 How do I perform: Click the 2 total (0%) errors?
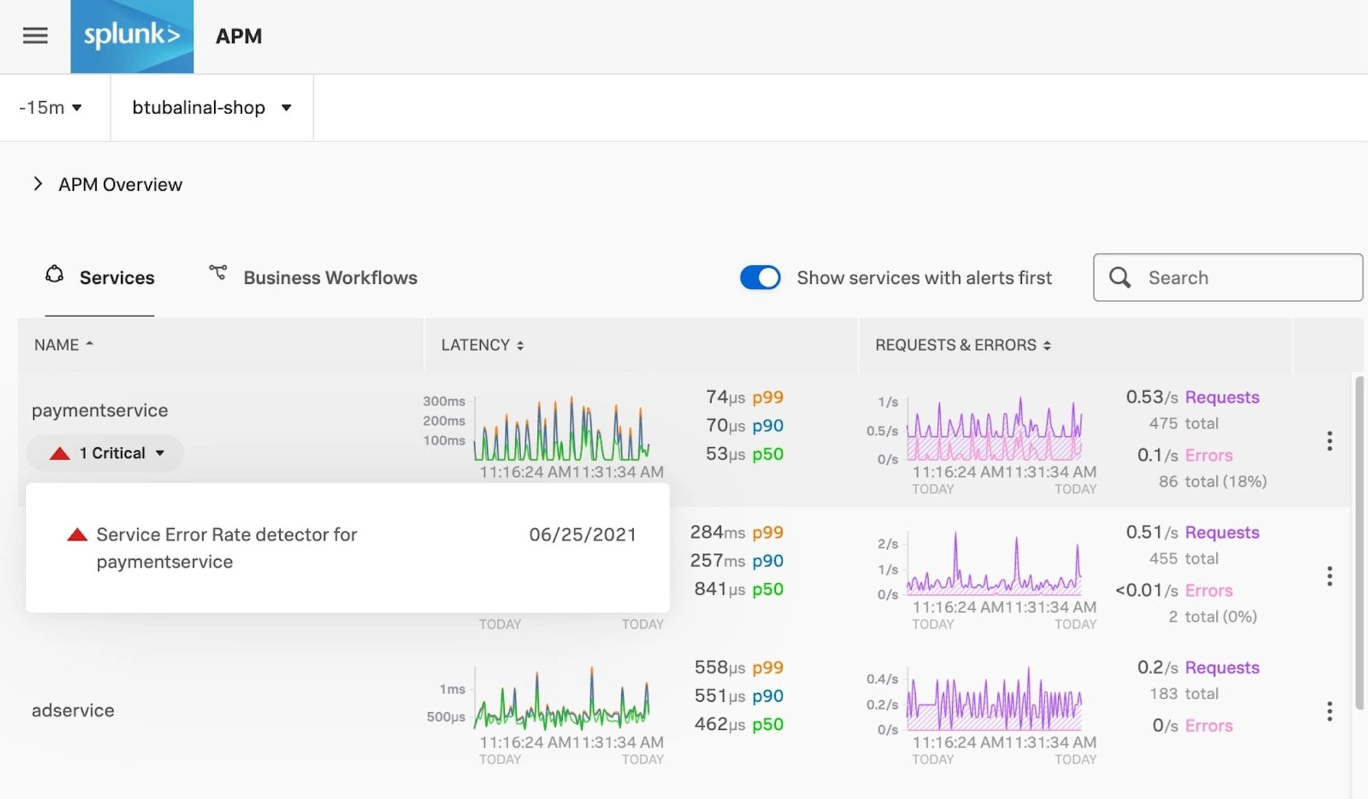click(x=1213, y=617)
